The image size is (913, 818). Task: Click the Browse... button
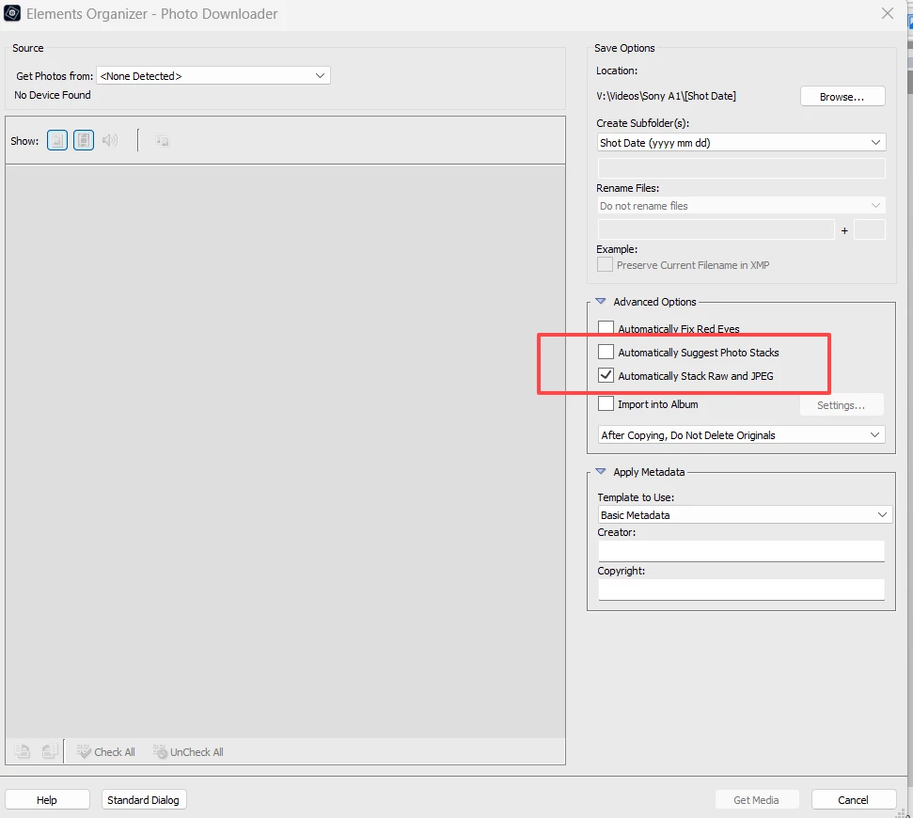point(842,97)
